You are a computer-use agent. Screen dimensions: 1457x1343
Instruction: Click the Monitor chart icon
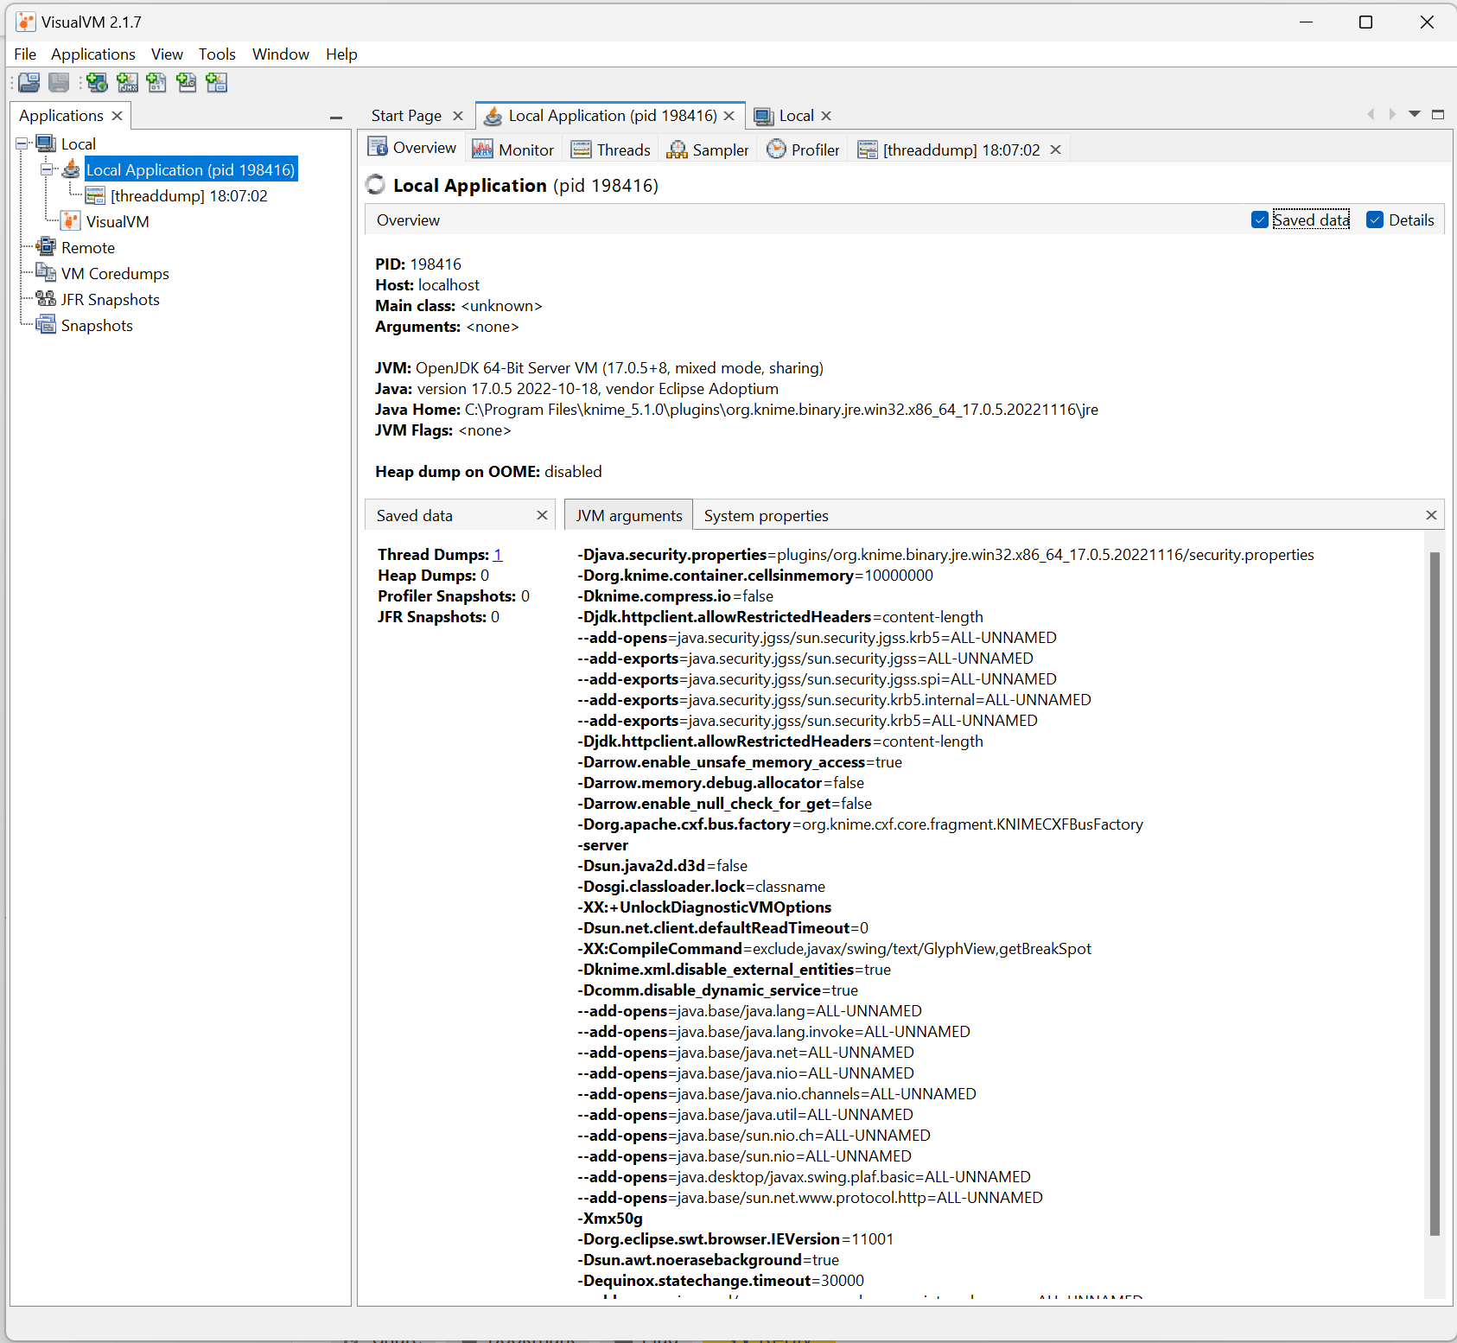coord(482,150)
